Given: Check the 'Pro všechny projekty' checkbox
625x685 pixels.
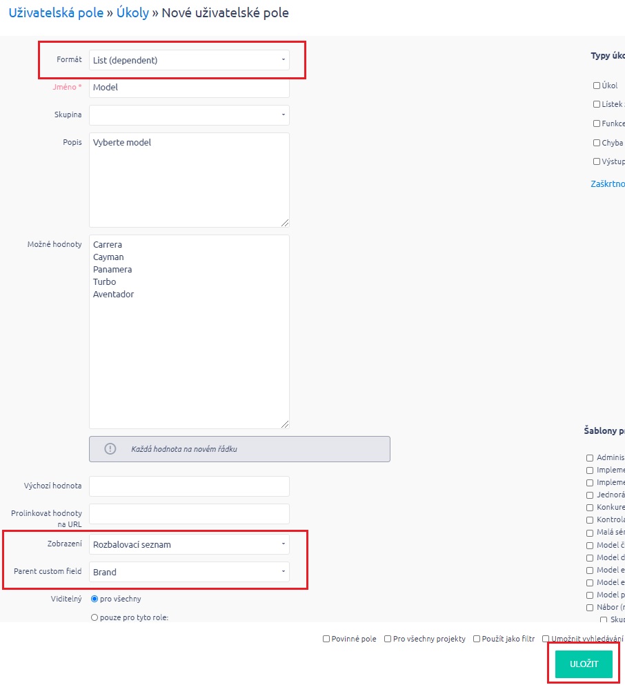Looking at the screenshot, I should (x=388, y=639).
